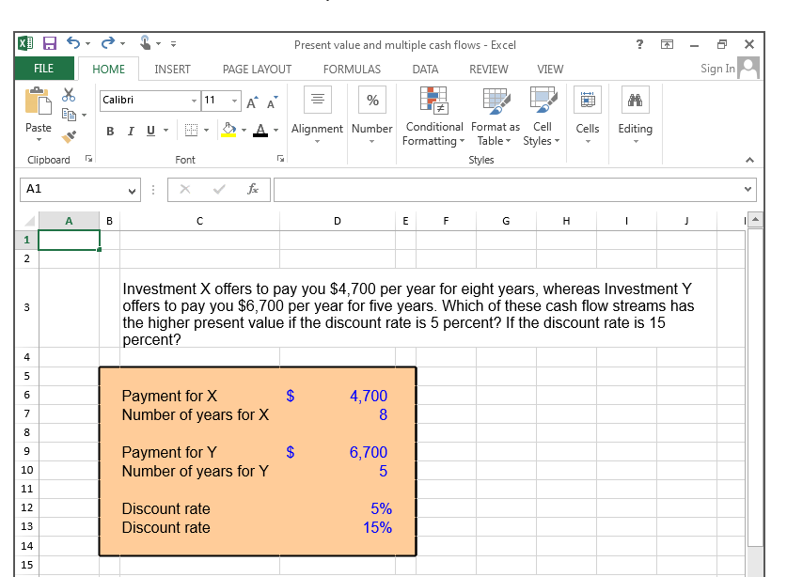
Task: Toggle underline formatting
Action: (150, 131)
